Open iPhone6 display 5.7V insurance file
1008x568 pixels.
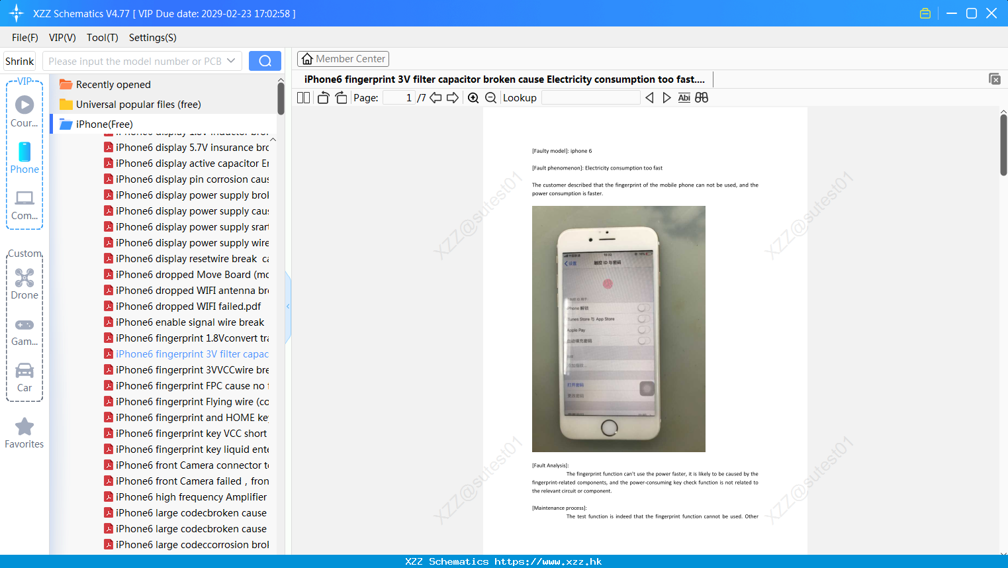[x=187, y=148]
